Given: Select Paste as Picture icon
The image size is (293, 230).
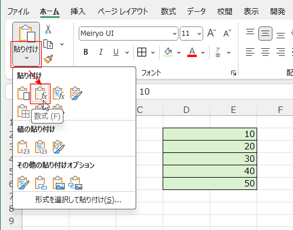Looking at the screenshot, I should pos(59,183).
